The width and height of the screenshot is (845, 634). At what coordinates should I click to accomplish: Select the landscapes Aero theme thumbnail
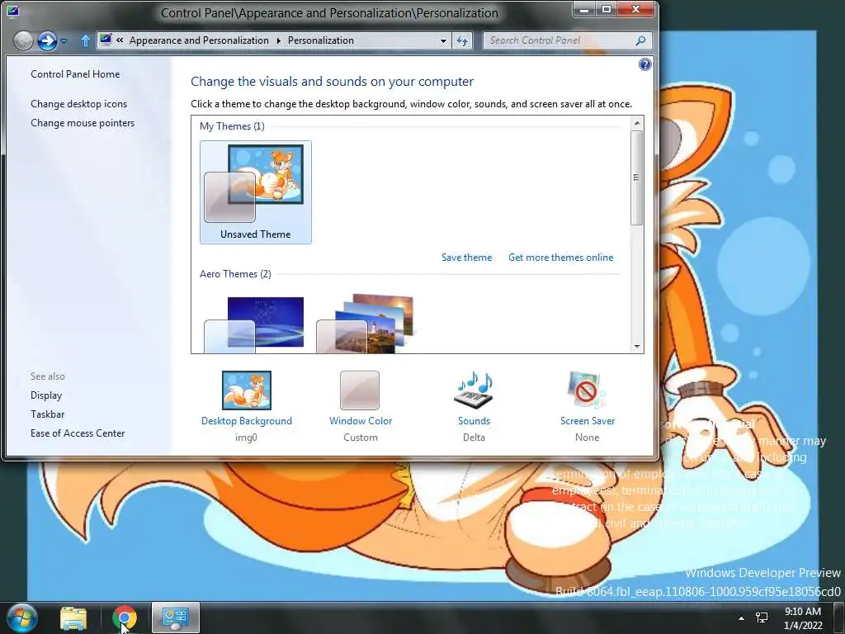tap(366, 324)
